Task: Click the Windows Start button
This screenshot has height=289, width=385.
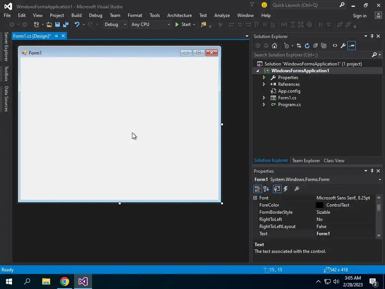Action: (x=9, y=281)
